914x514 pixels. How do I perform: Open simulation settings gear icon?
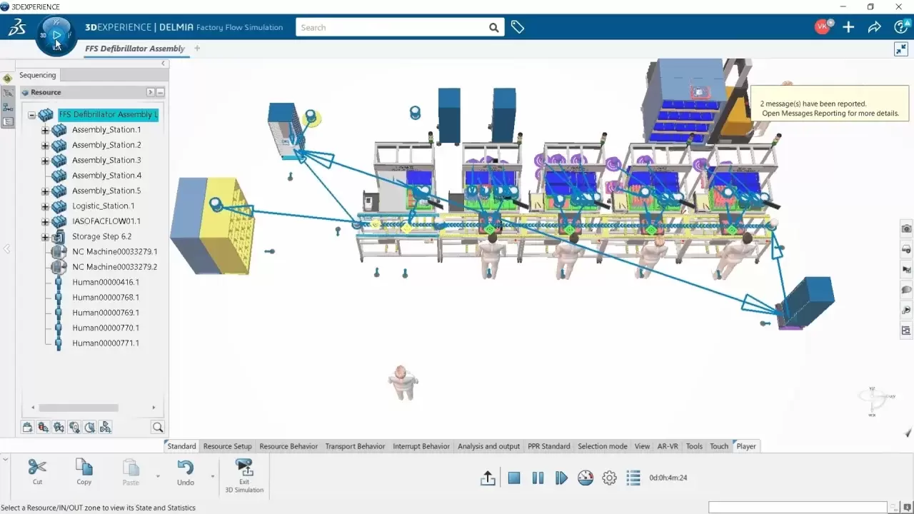(x=609, y=478)
